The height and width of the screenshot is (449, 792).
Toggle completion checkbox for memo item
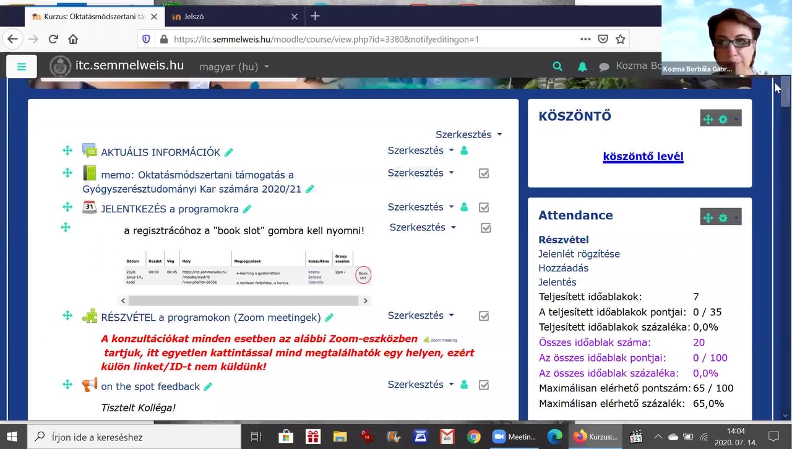tap(484, 173)
